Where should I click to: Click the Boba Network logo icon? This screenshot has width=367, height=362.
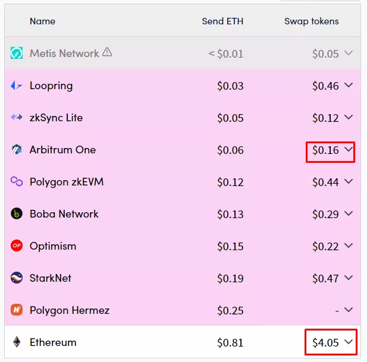(17, 214)
